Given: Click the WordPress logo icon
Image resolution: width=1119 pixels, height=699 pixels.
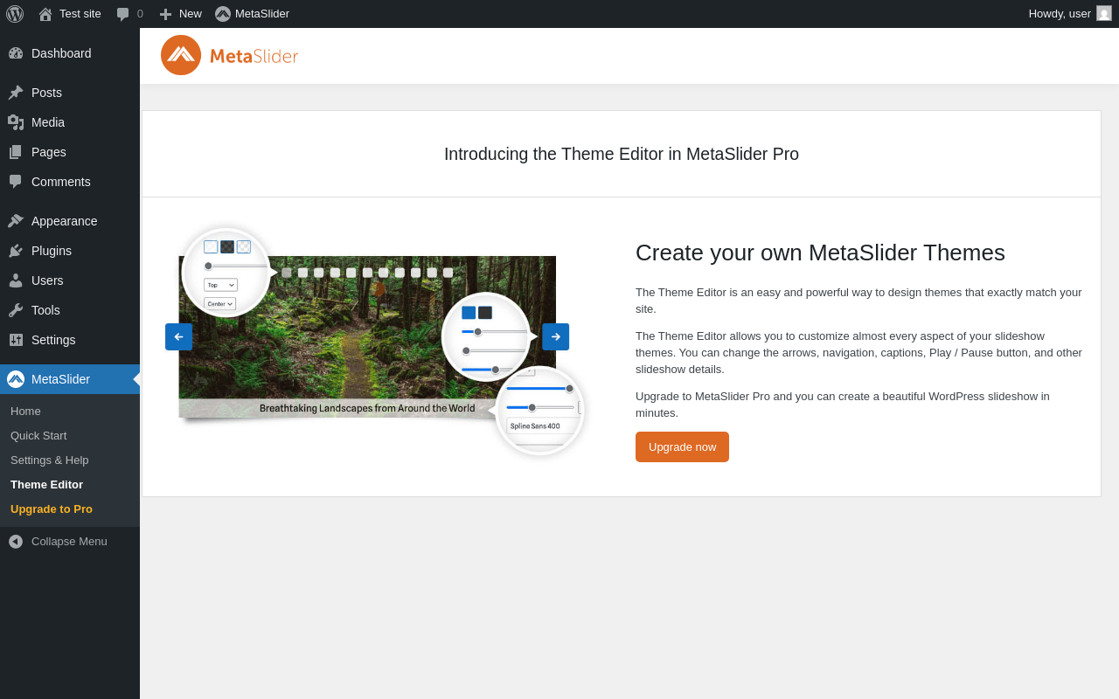Looking at the screenshot, I should click(15, 14).
